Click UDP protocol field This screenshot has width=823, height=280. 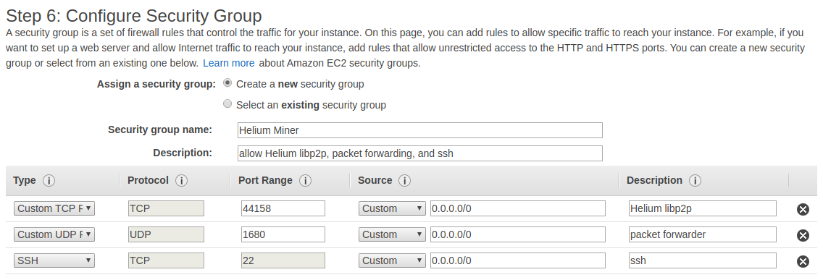[x=166, y=234]
